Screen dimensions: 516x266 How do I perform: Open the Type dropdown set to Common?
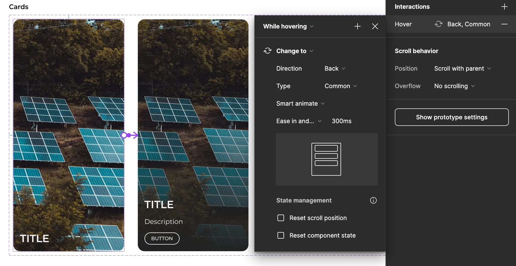[x=341, y=86]
